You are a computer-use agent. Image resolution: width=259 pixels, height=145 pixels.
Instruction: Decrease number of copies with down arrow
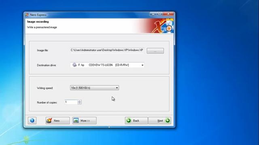tap(79, 103)
